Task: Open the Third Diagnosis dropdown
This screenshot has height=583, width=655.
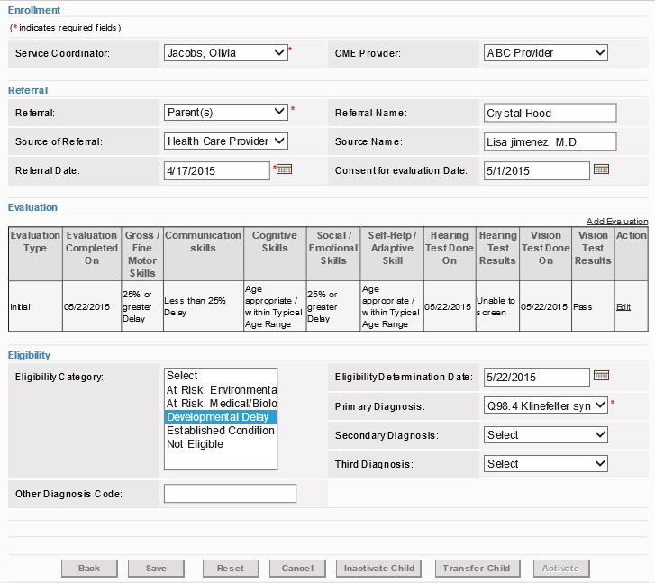Action: pyautogui.click(x=546, y=463)
